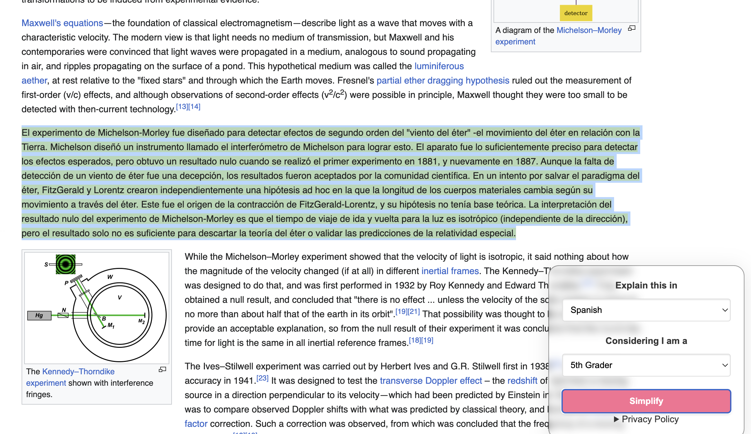Follow the luminiferous aether link

point(439,66)
